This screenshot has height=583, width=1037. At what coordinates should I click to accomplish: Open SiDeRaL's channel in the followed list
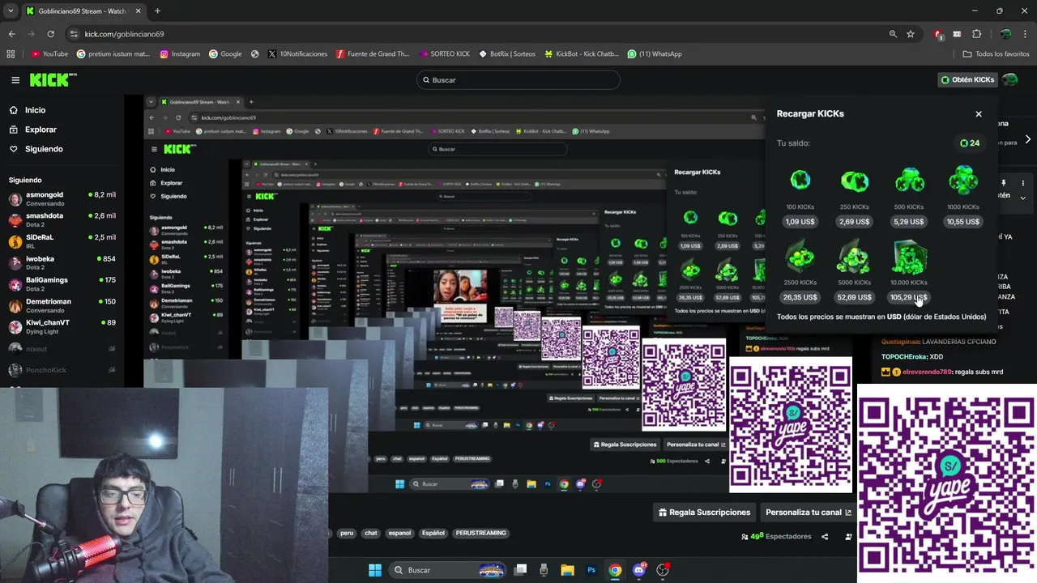tap(62, 241)
